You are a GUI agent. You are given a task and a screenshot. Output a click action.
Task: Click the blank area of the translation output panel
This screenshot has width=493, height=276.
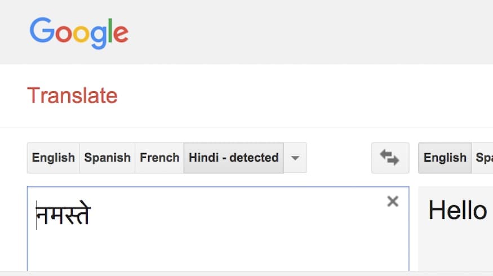point(456,248)
